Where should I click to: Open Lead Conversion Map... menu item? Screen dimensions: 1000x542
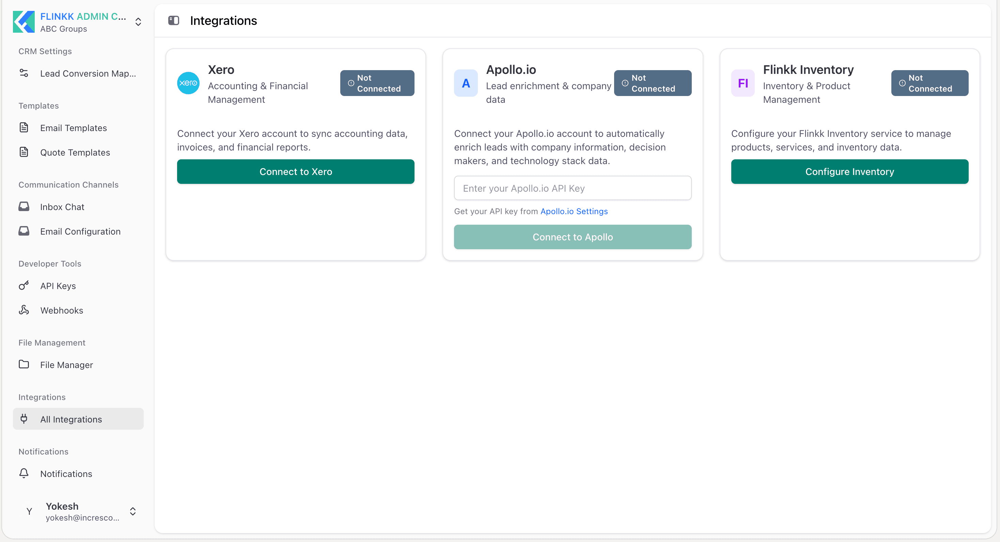point(78,73)
